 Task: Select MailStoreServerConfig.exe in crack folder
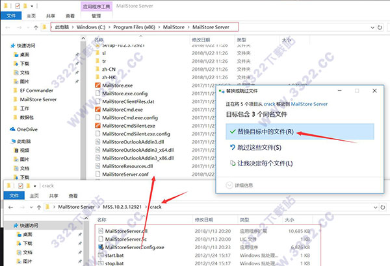135,247
